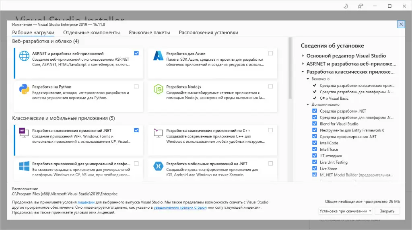The height and width of the screenshot is (230, 412).
Task: Uncheck JIT-отладчик component
Action: [315, 156]
